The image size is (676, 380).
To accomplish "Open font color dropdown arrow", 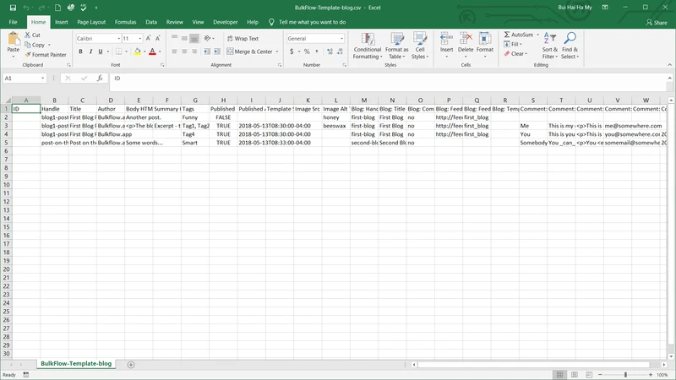I will click(x=160, y=52).
